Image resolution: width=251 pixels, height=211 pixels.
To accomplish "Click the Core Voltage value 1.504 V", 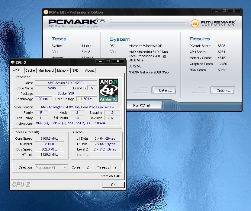I will 87,99.
